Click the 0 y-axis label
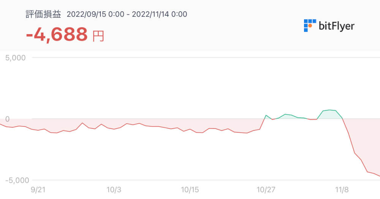Screen dimensions: 380x199 click(x=7, y=119)
